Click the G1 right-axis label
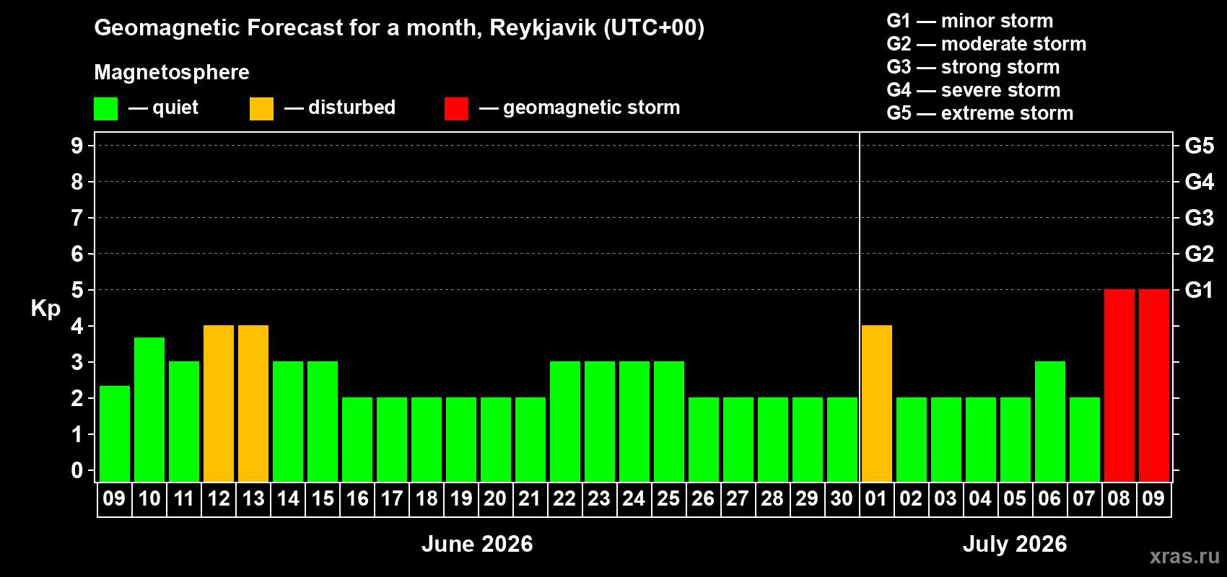The width and height of the screenshot is (1227, 577). coord(1200,290)
